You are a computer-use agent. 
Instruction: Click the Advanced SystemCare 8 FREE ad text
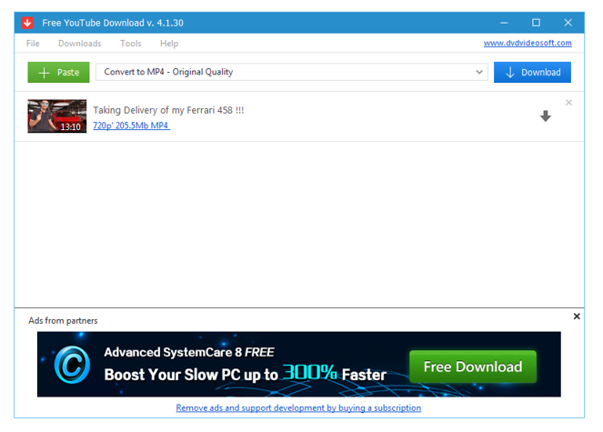189,352
